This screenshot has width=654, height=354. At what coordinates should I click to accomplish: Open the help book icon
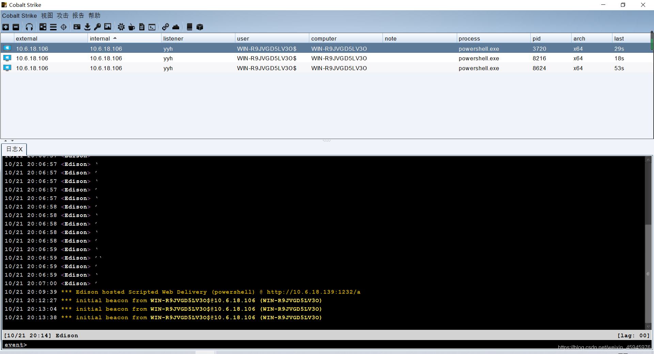[189, 27]
